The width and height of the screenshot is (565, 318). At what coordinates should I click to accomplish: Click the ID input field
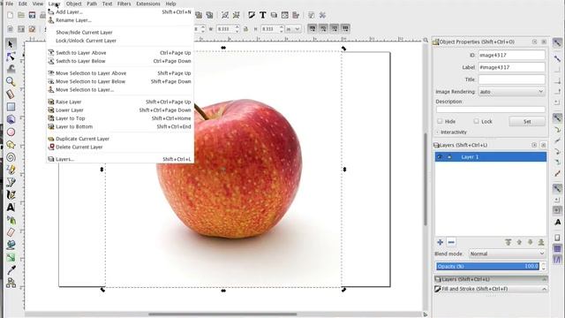pyautogui.click(x=511, y=55)
